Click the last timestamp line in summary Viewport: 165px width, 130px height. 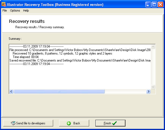coord(36,64)
